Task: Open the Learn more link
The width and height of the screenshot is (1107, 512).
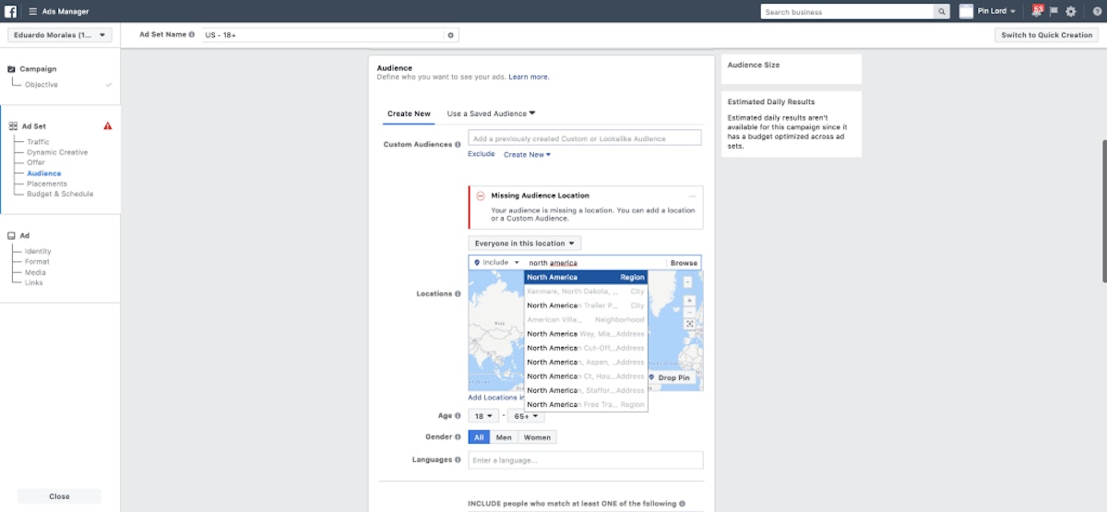Action: pyautogui.click(x=529, y=77)
